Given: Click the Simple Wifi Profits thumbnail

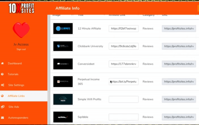Looking at the screenshot, I should (x=63, y=99).
